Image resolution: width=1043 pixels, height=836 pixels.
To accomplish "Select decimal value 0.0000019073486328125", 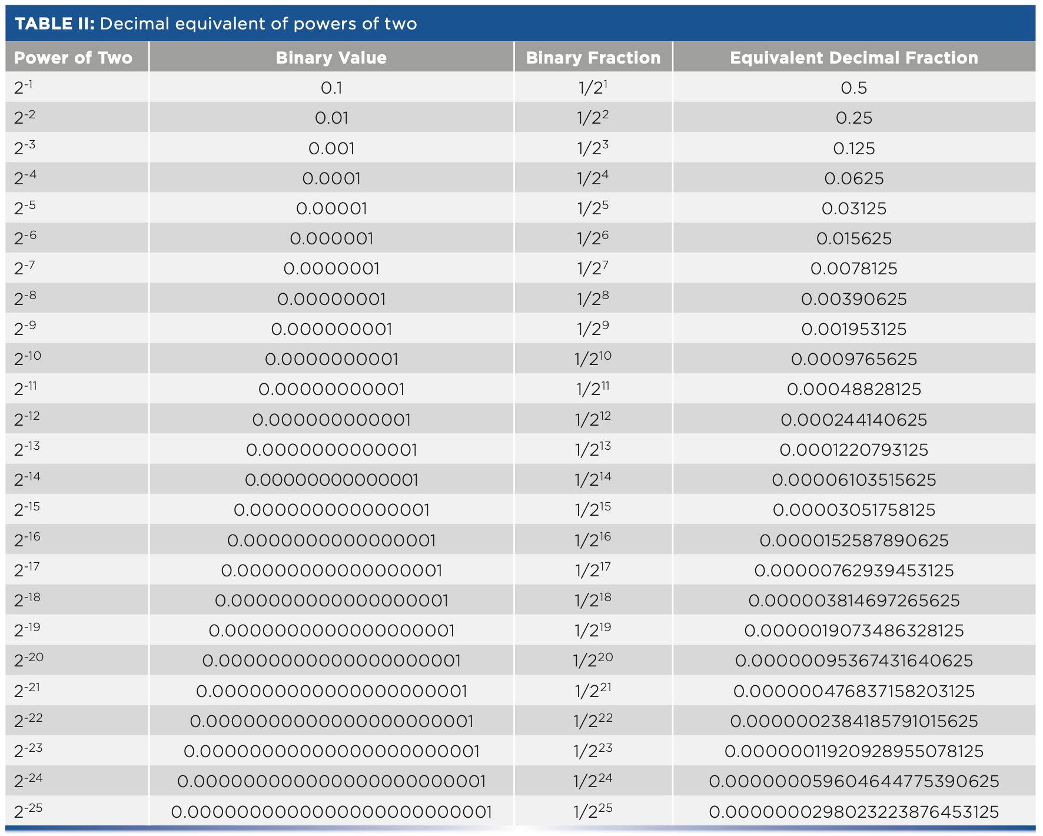I will pos(853,631).
